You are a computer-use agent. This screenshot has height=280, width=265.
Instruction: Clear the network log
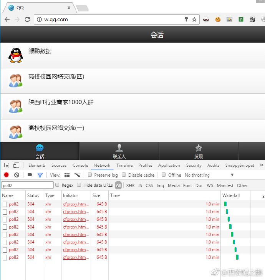point(17,175)
